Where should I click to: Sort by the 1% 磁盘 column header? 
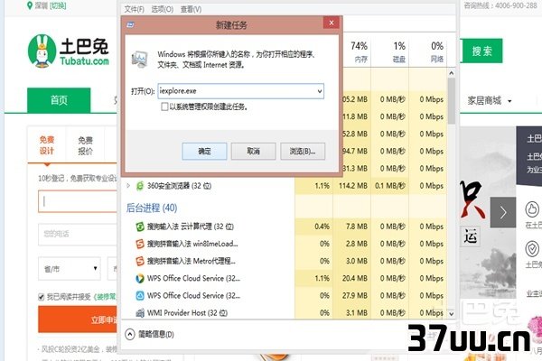click(390, 51)
